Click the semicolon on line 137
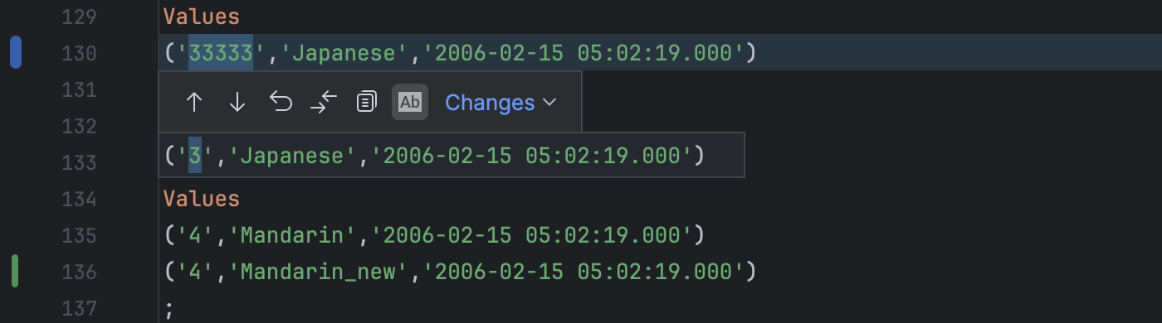The height and width of the screenshot is (323, 1162). [170, 309]
